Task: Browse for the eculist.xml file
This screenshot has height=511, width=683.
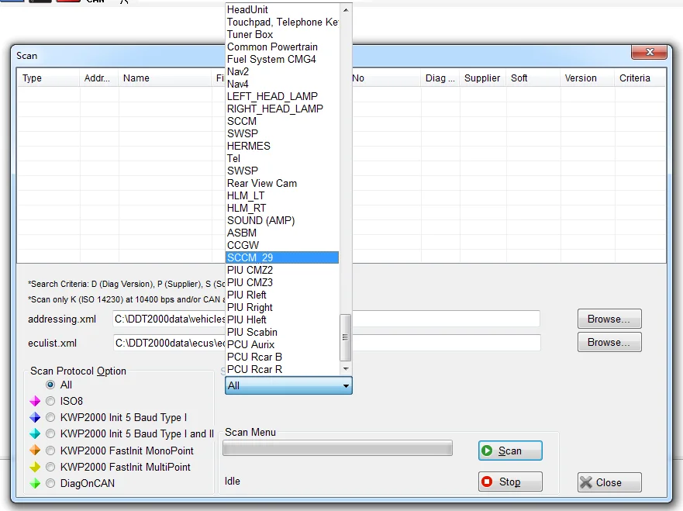Action: pos(609,343)
